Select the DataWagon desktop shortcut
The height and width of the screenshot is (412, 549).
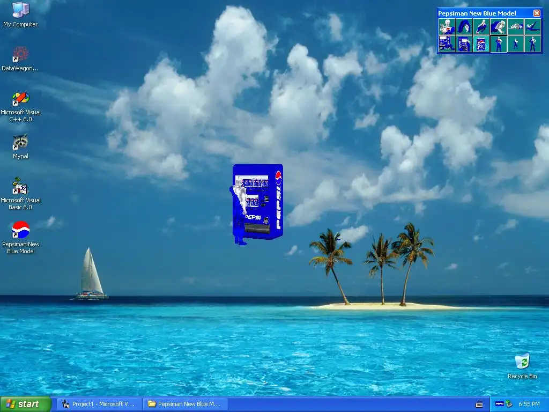coord(20,59)
